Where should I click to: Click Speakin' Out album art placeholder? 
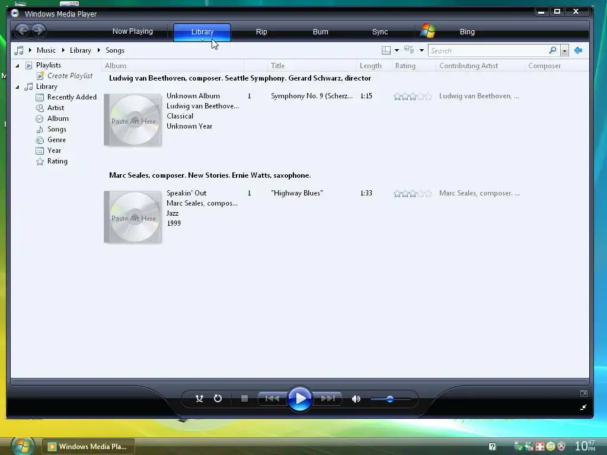pyautogui.click(x=133, y=217)
